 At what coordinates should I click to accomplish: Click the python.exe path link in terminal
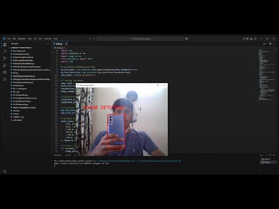click(116, 161)
